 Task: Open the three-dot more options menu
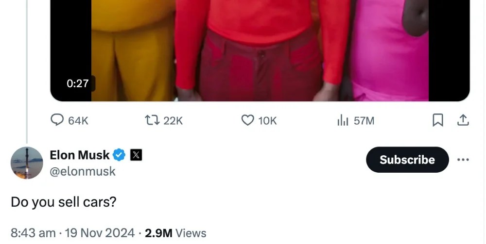click(x=463, y=160)
